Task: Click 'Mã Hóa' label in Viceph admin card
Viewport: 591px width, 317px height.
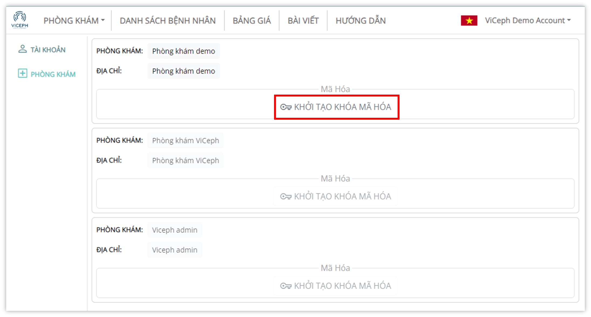Action: pyautogui.click(x=335, y=268)
